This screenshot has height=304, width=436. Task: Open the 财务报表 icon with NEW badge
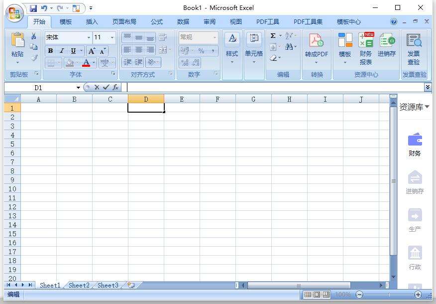pos(366,40)
